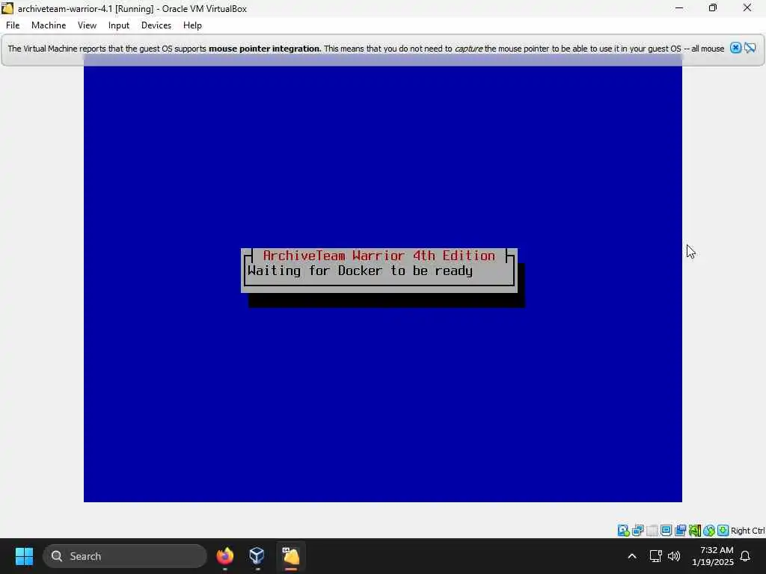Click the Waiting for Docker message
Viewport: 766px width, 574px height.
click(360, 271)
